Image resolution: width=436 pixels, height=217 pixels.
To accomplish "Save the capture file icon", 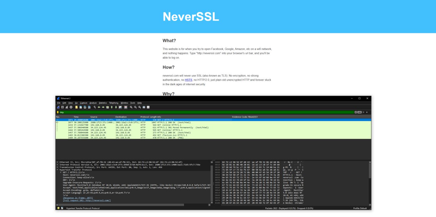I will point(81,107).
